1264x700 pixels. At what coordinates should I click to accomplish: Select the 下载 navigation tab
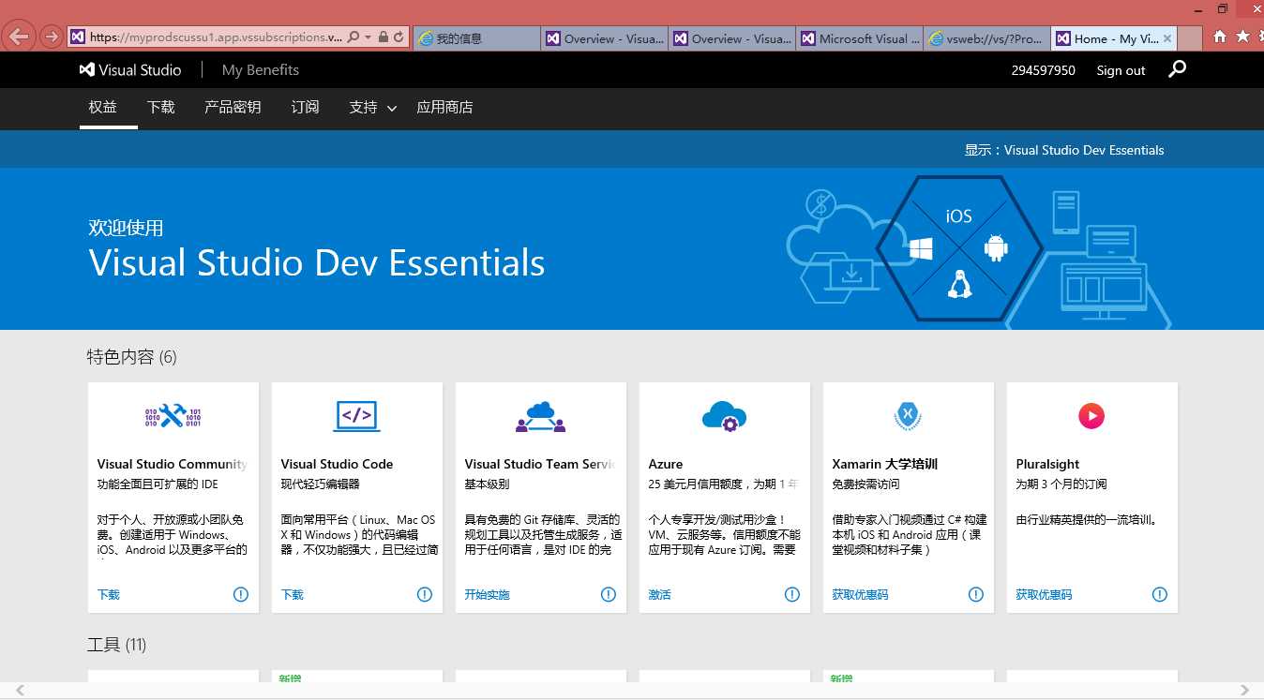[x=161, y=107]
